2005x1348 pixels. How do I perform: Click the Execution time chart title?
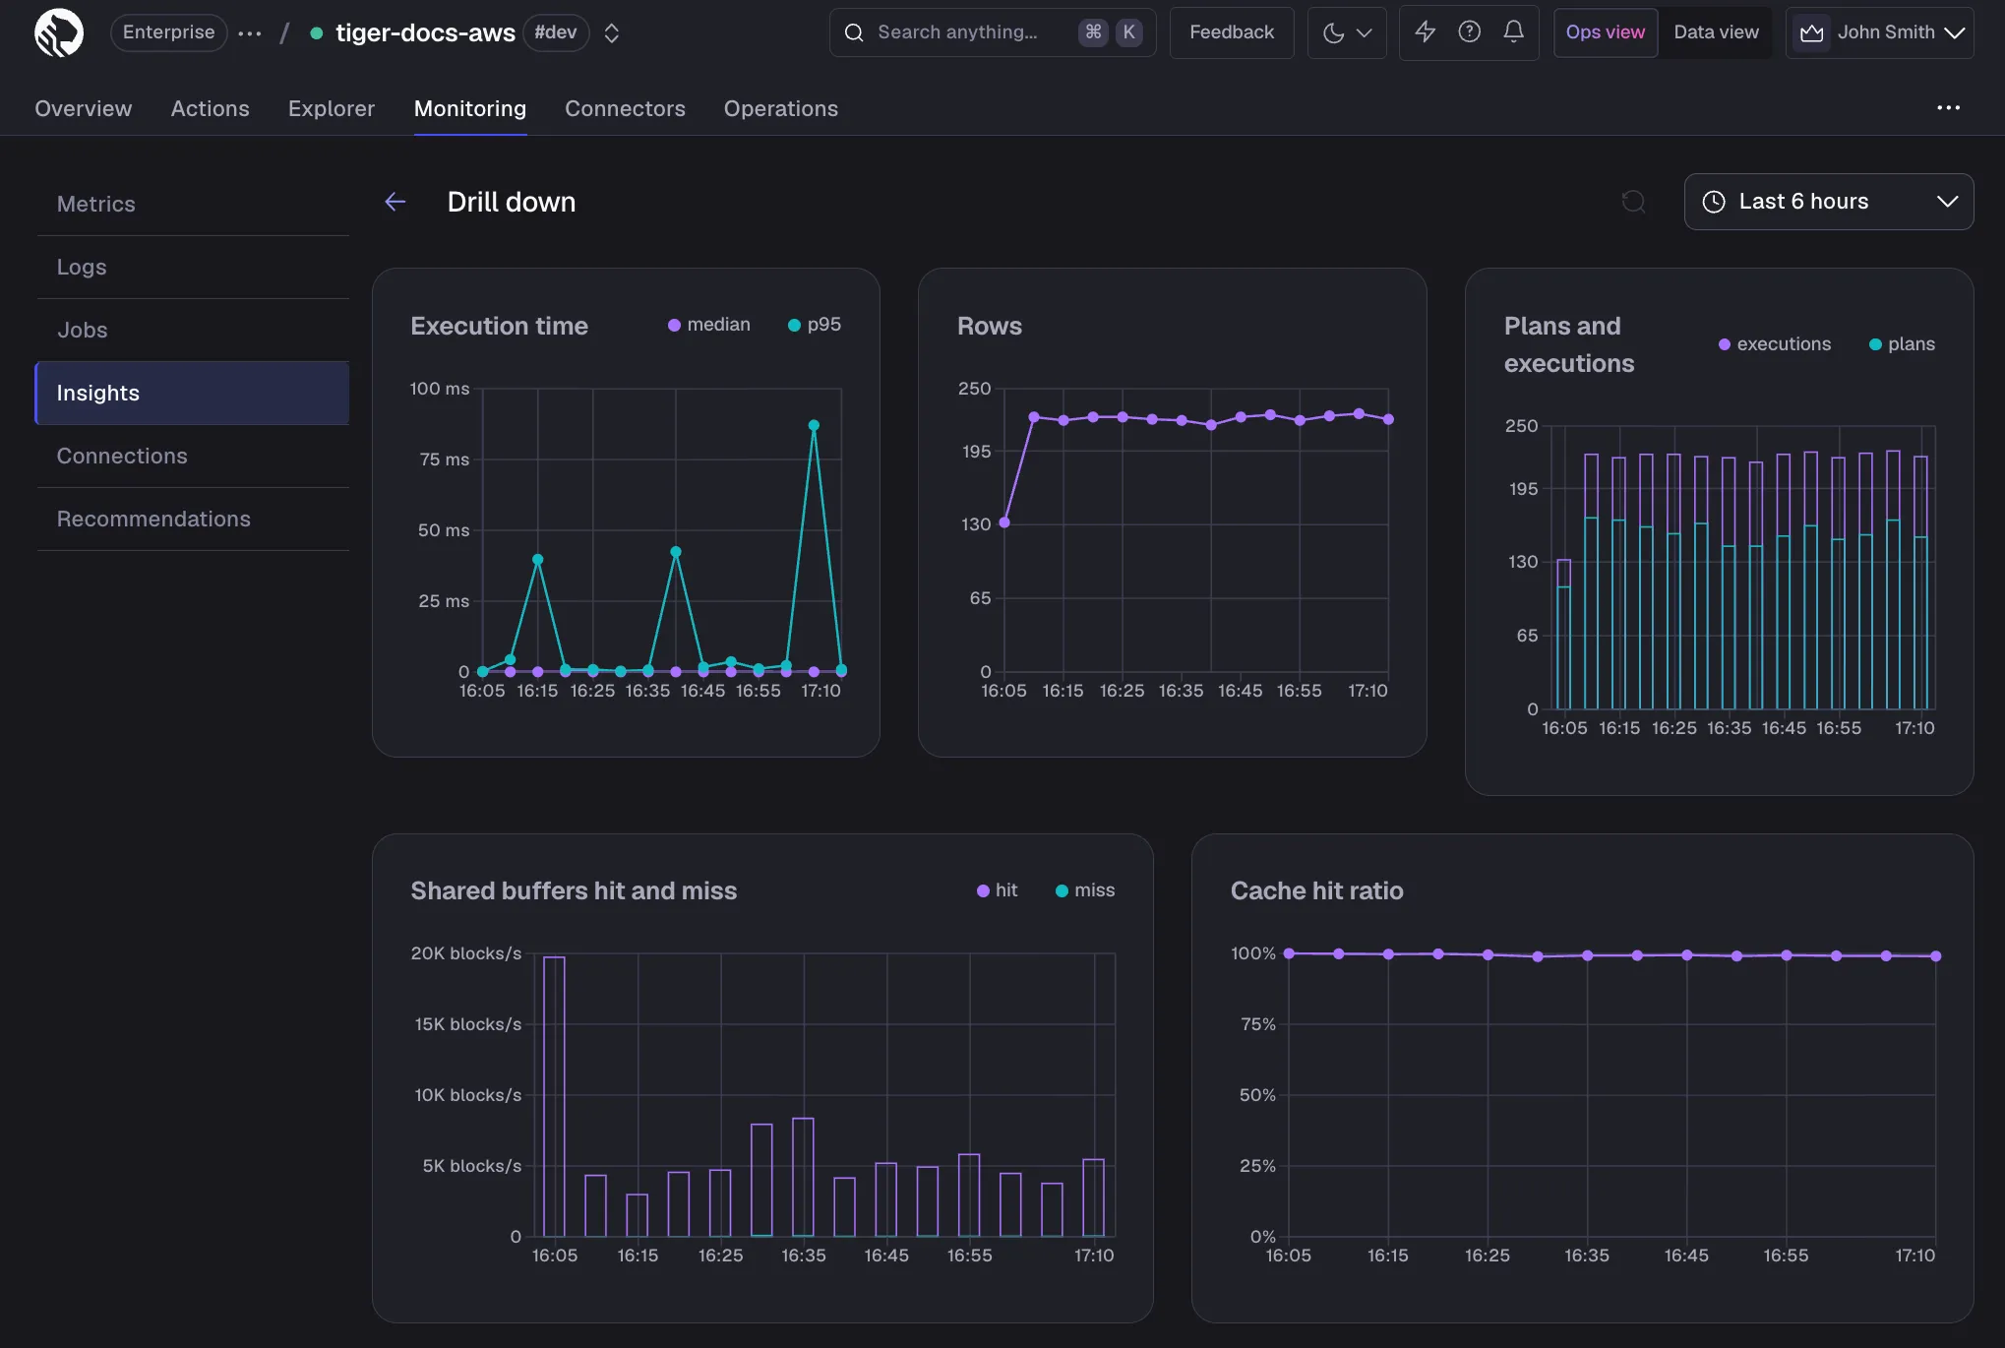499,326
